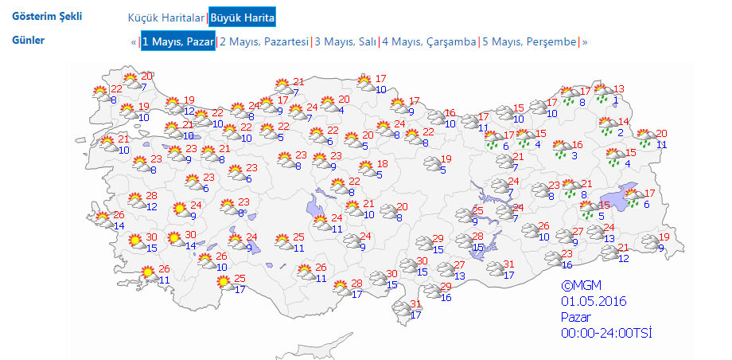Screen dimensions: 732x360
Task: Click the sunny icon showing 30/14
Action: coord(177,240)
